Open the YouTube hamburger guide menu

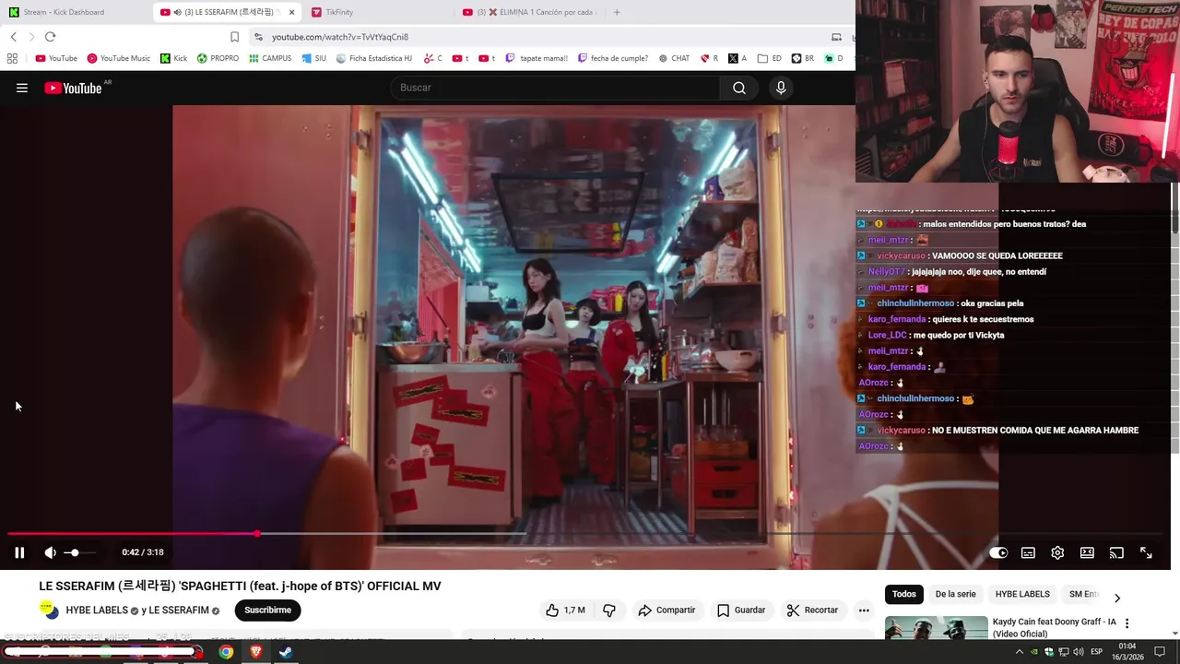22,88
